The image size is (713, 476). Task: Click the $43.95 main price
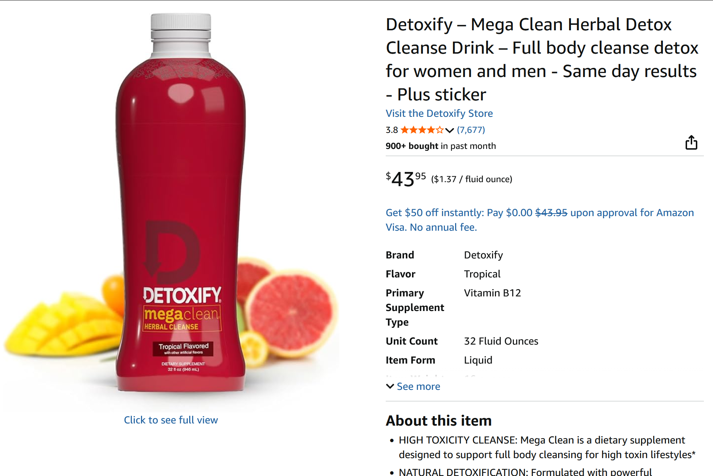pos(406,179)
